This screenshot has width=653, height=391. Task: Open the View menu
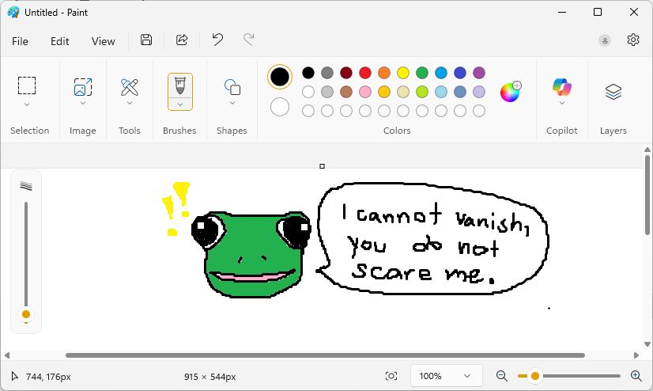click(x=104, y=41)
